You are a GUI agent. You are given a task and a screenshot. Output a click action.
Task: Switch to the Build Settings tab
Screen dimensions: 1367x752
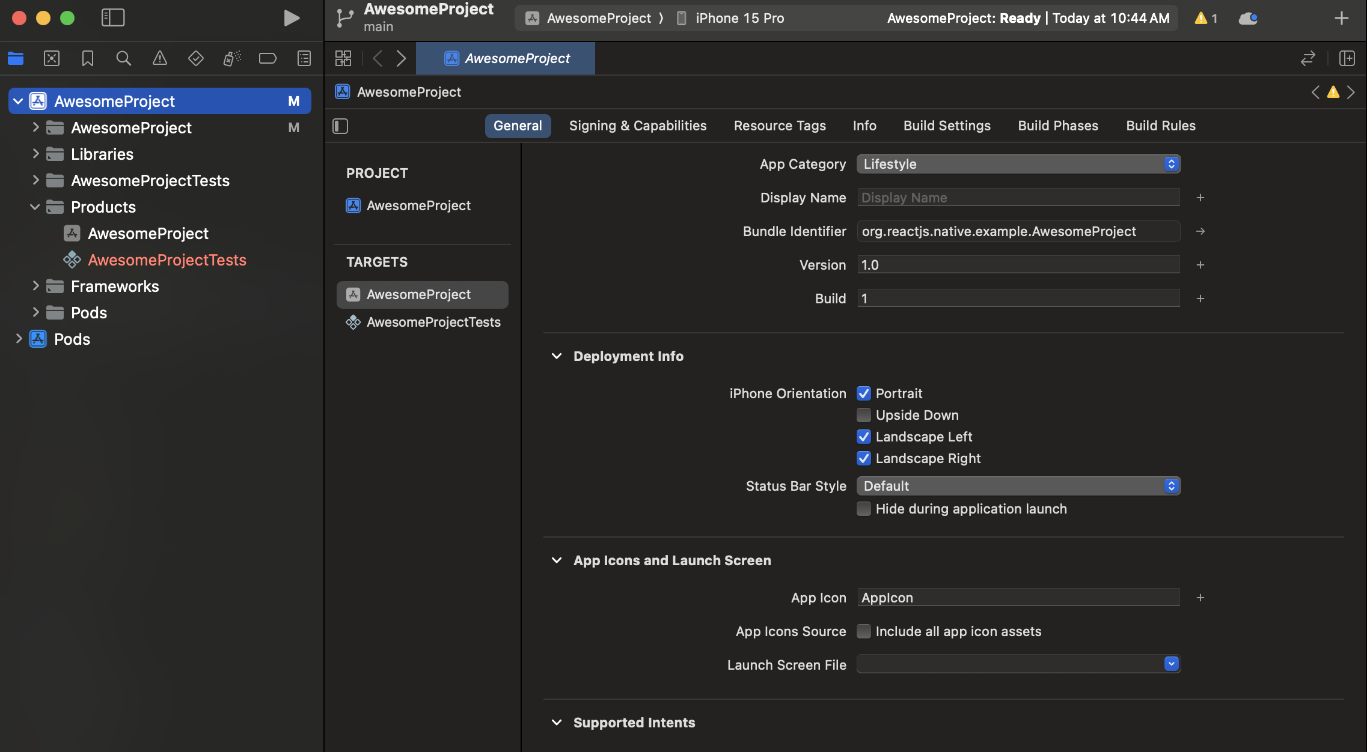click(x=947, y=126)
